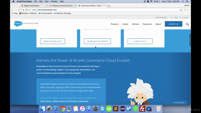
Task: Click the Salesforce Commerce Cloud logo
Action: [26, 24]
